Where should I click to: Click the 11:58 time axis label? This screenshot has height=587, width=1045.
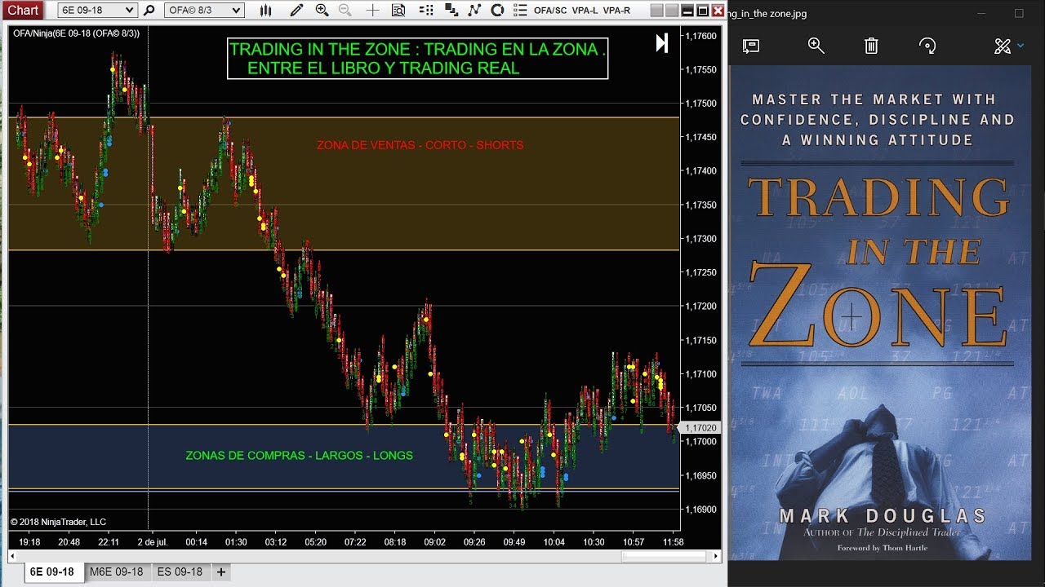674,542
